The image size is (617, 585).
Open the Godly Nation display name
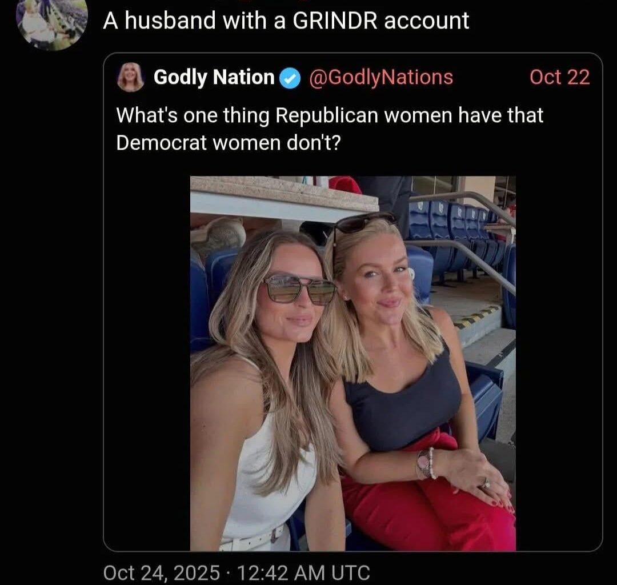[214, 77]
